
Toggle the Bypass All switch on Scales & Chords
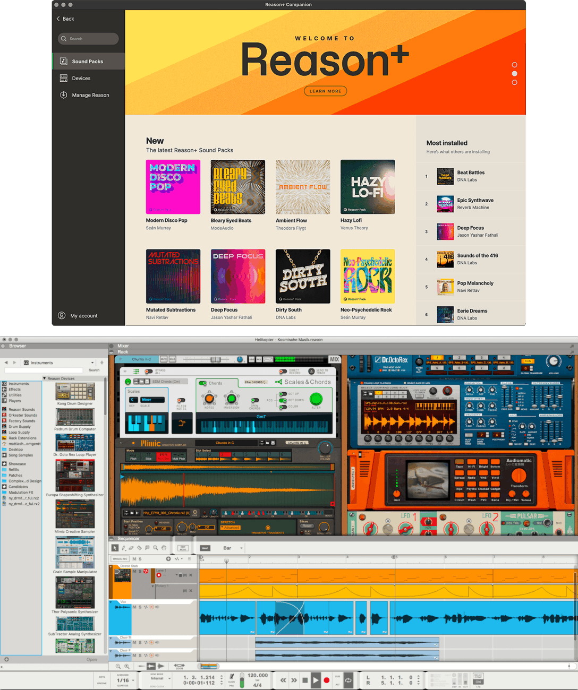(x=148, y=372)
